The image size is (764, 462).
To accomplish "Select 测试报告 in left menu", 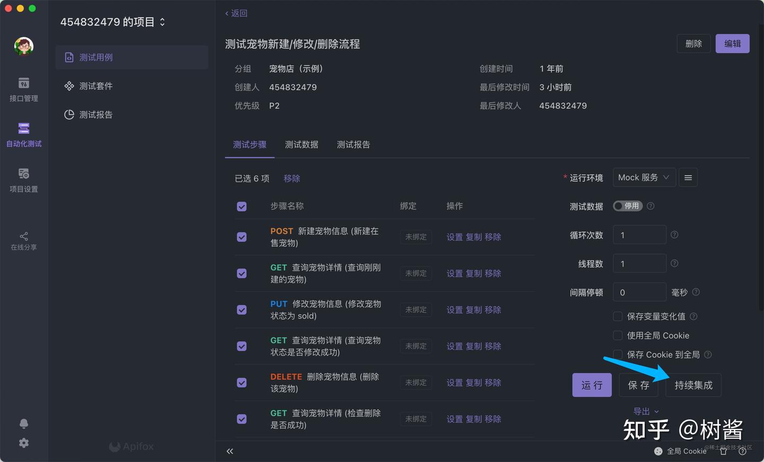I will (x=132, y=115).
